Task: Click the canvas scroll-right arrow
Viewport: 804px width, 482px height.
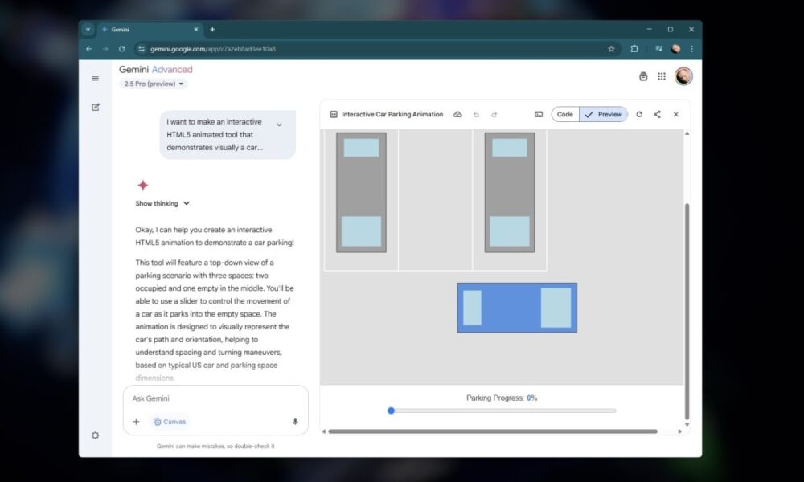Action: (x=680, y=431)
